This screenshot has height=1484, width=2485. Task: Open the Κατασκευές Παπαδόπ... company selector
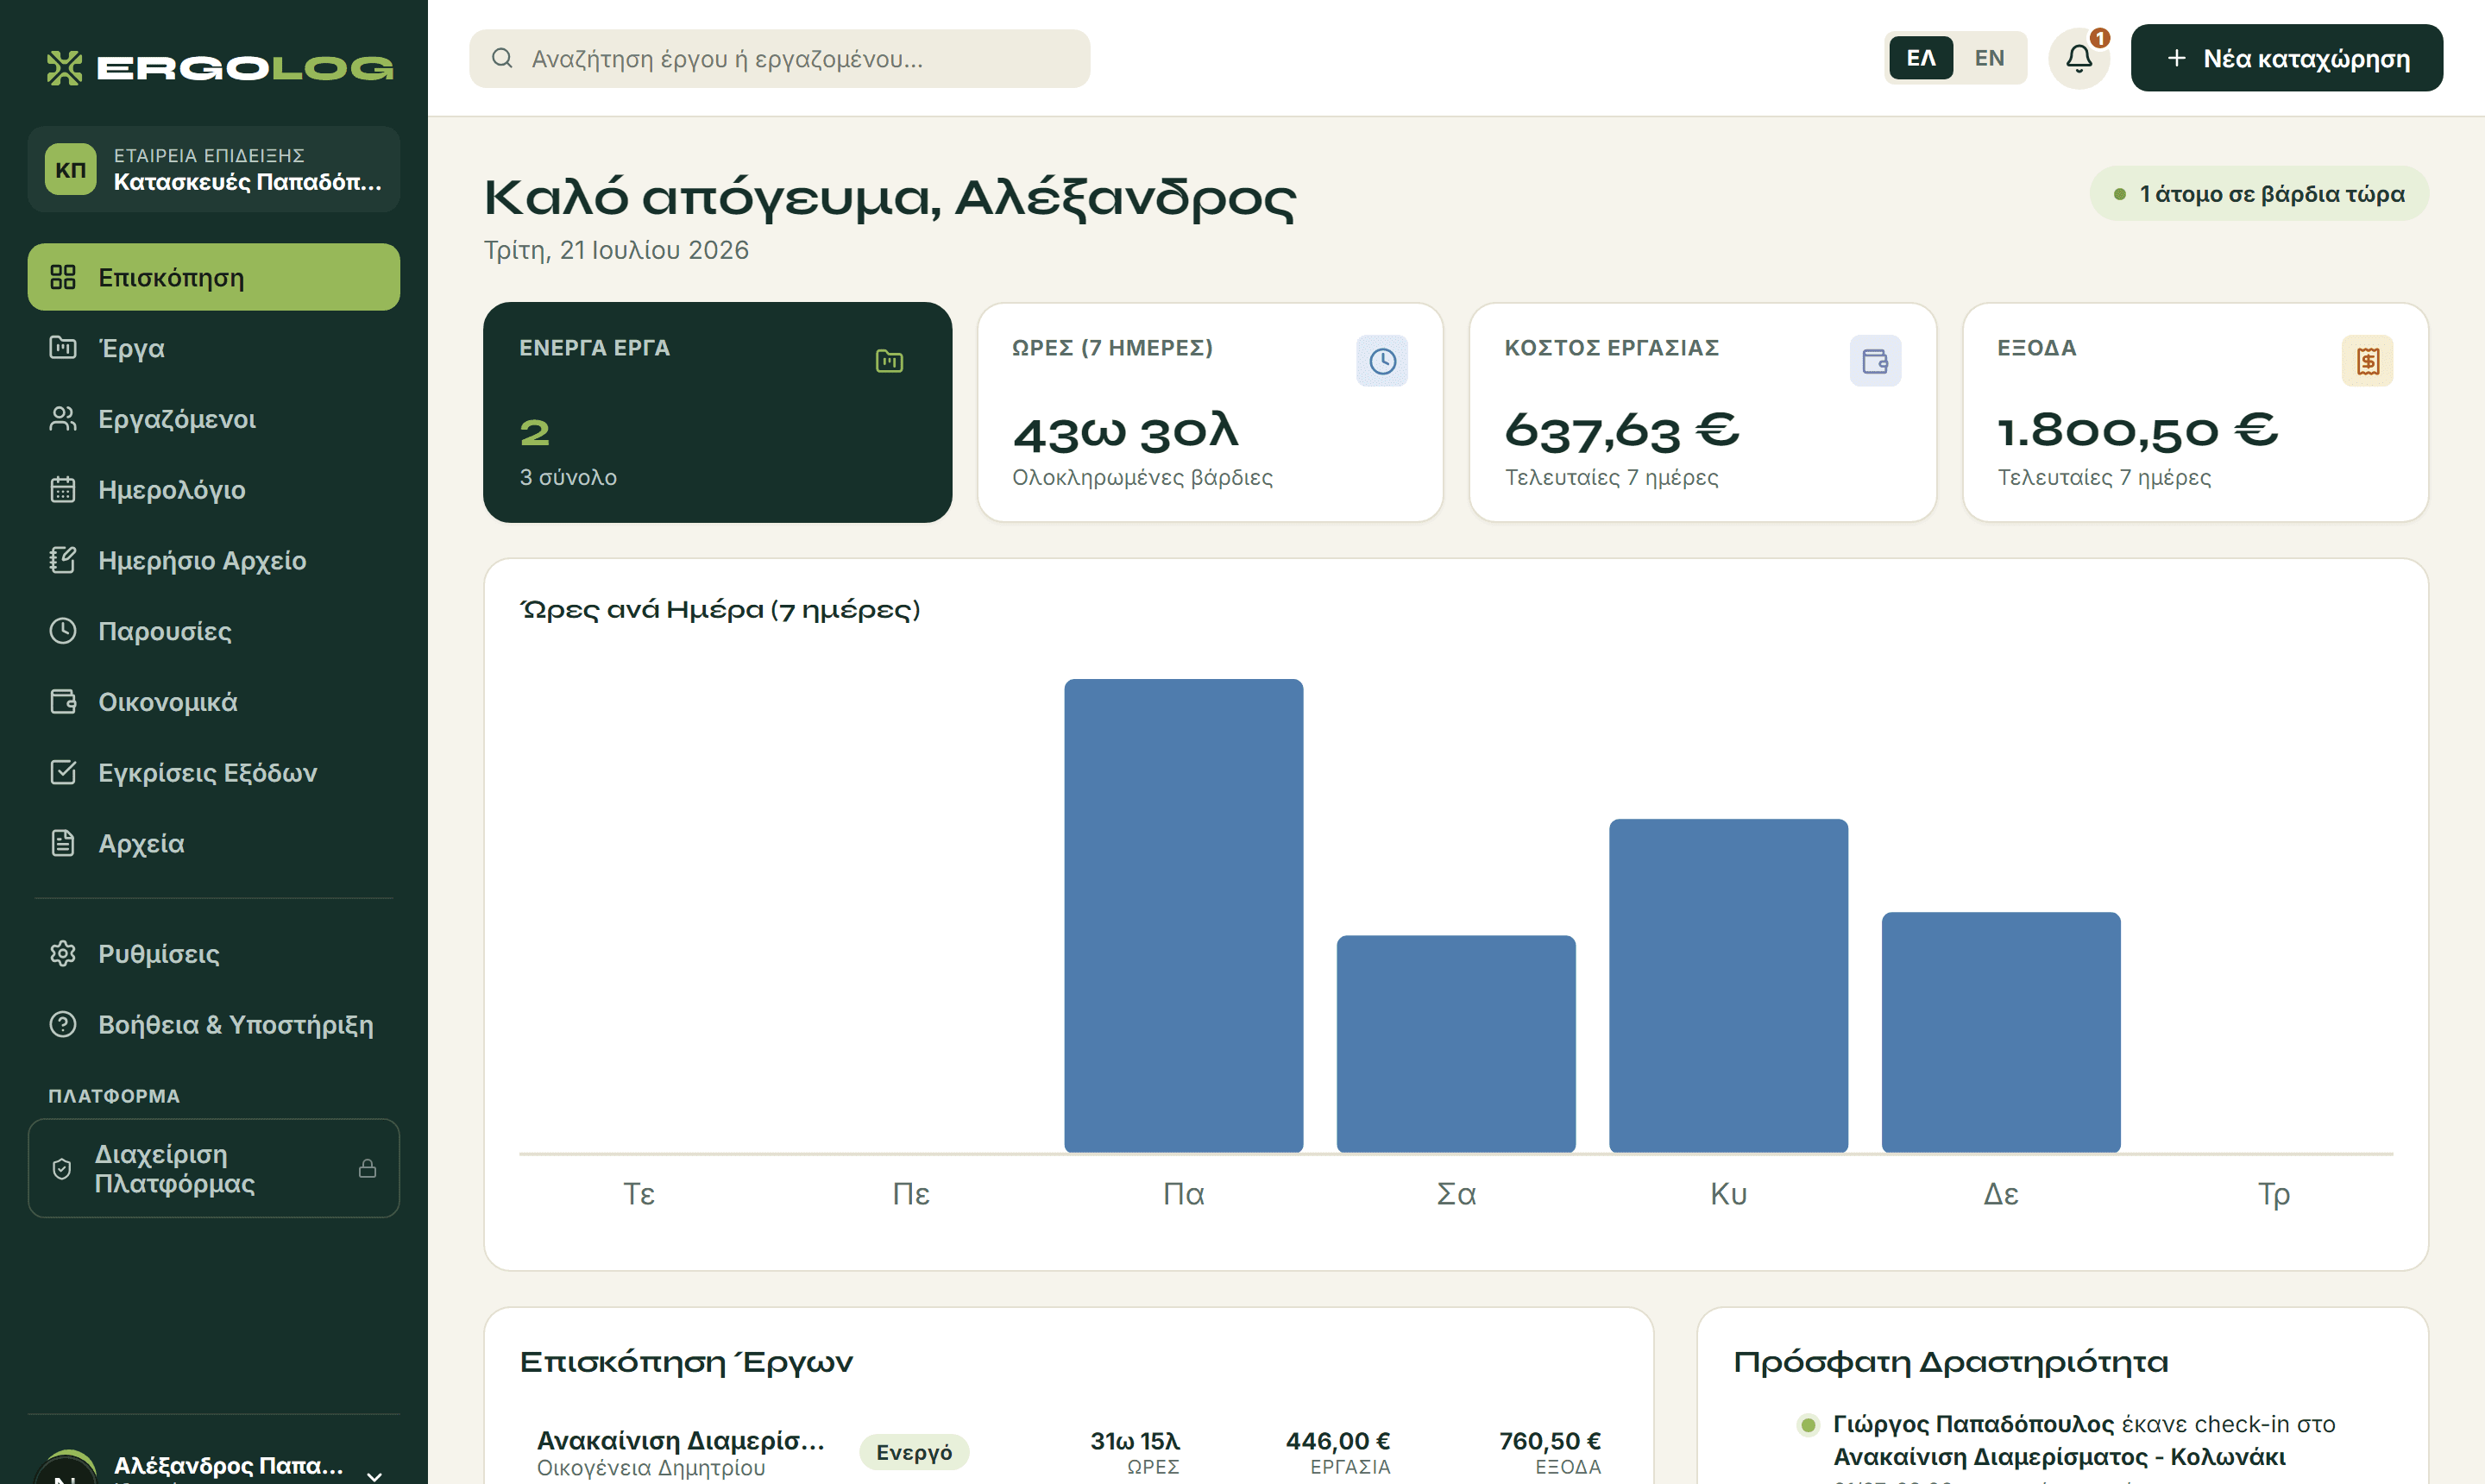pyautogui.click(x=214, y=169)
